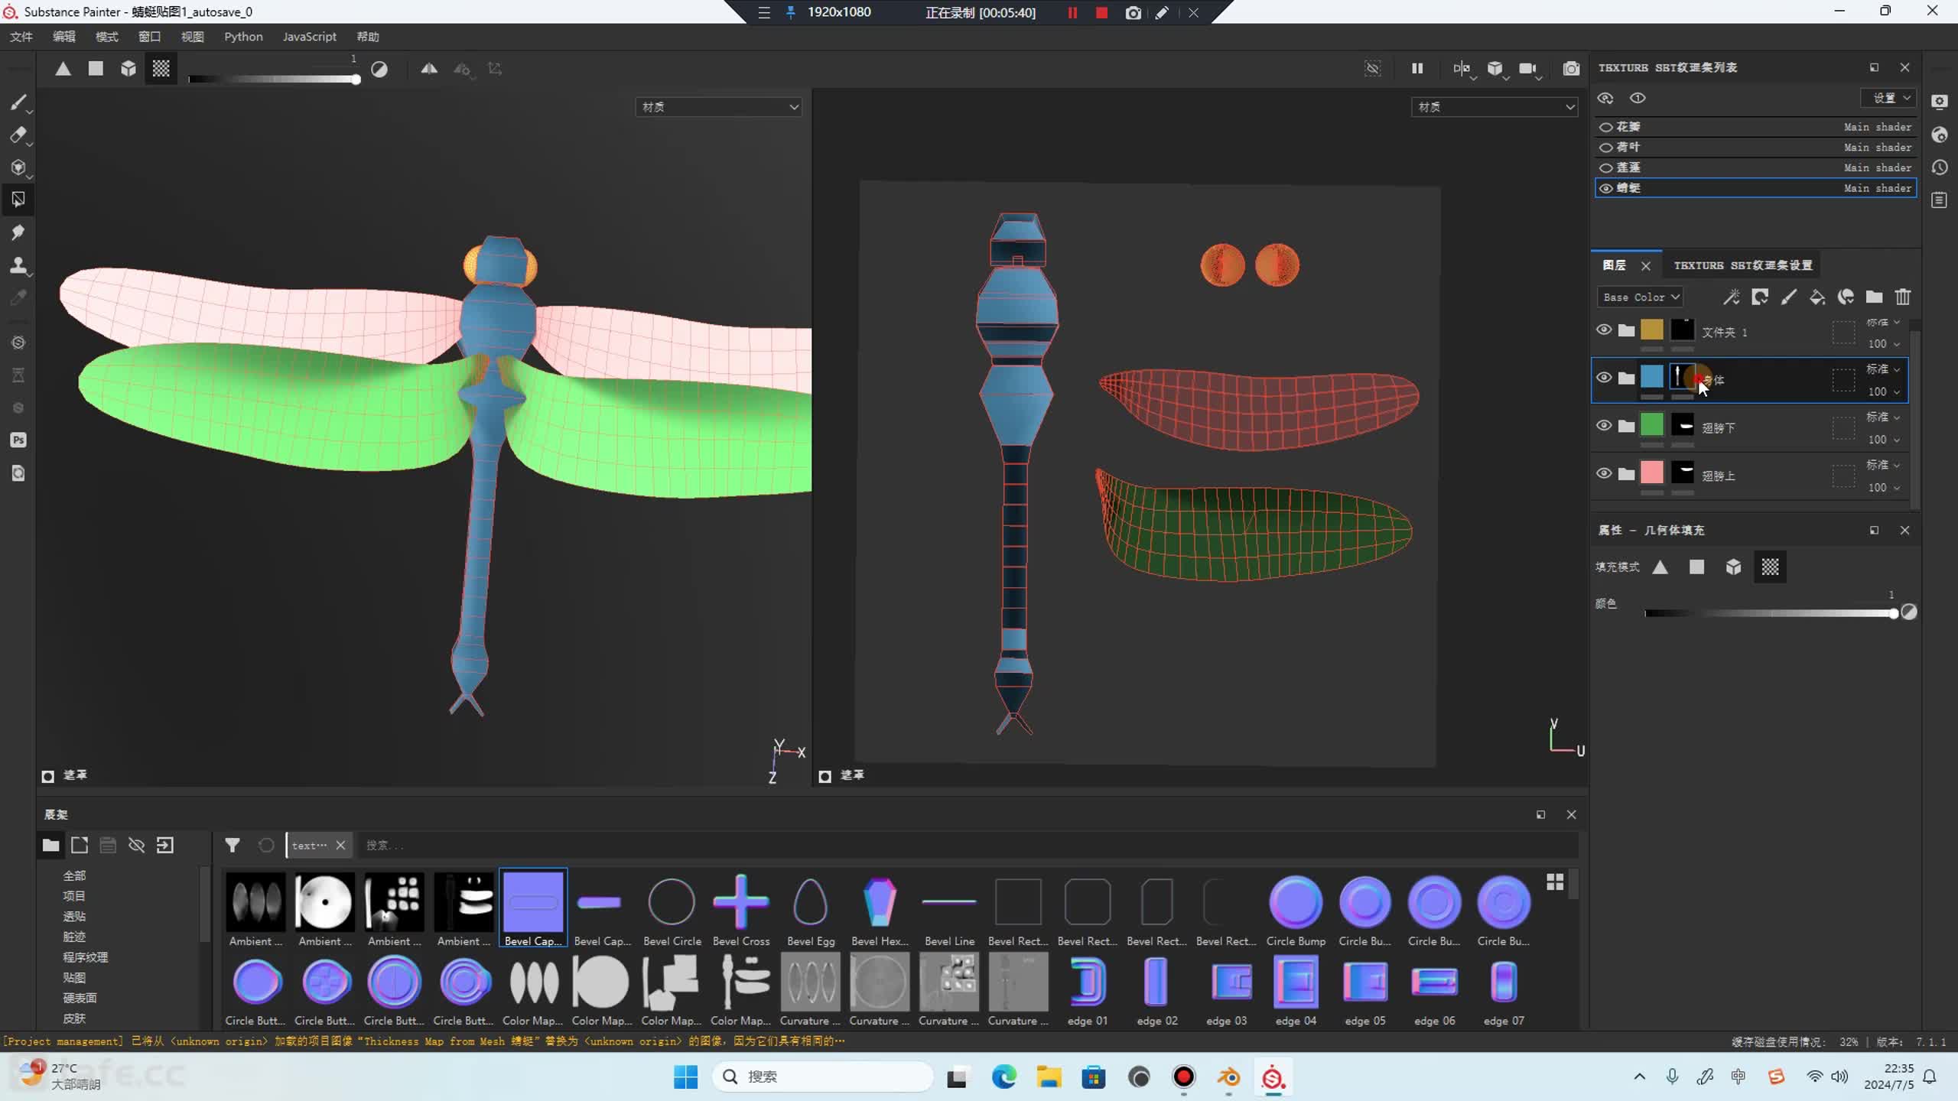This screenshot has height=1101, width=1958.
Task: Show the 荷叶 texture set
Action: (x=1606, y=147)
